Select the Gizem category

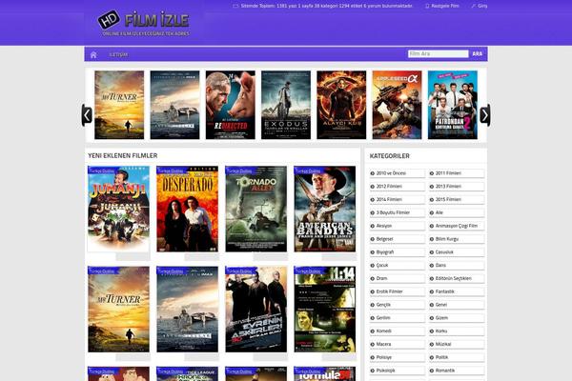457,318
